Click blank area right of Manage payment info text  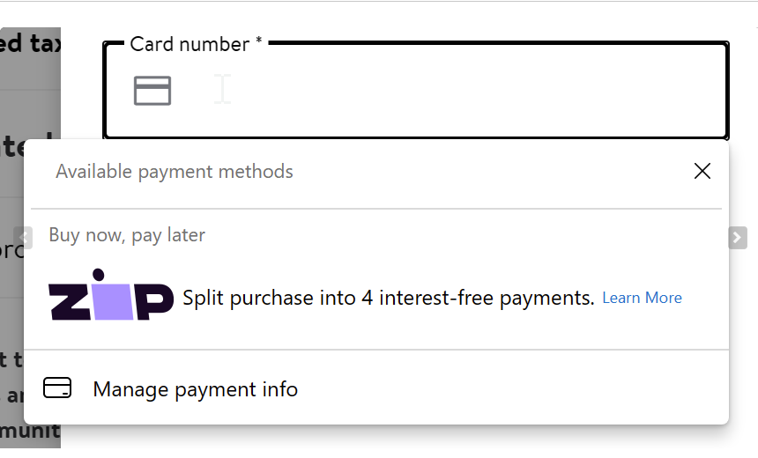click(511, 388)
